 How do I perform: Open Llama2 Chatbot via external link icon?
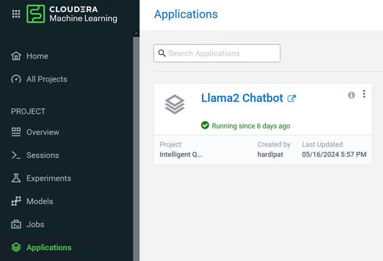pos(291,98)
